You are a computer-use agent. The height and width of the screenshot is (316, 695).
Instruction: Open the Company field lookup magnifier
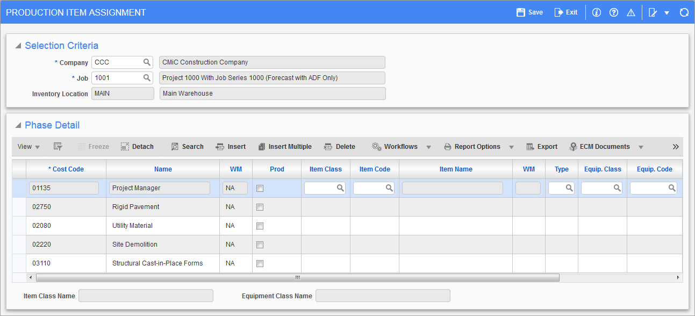147,62
